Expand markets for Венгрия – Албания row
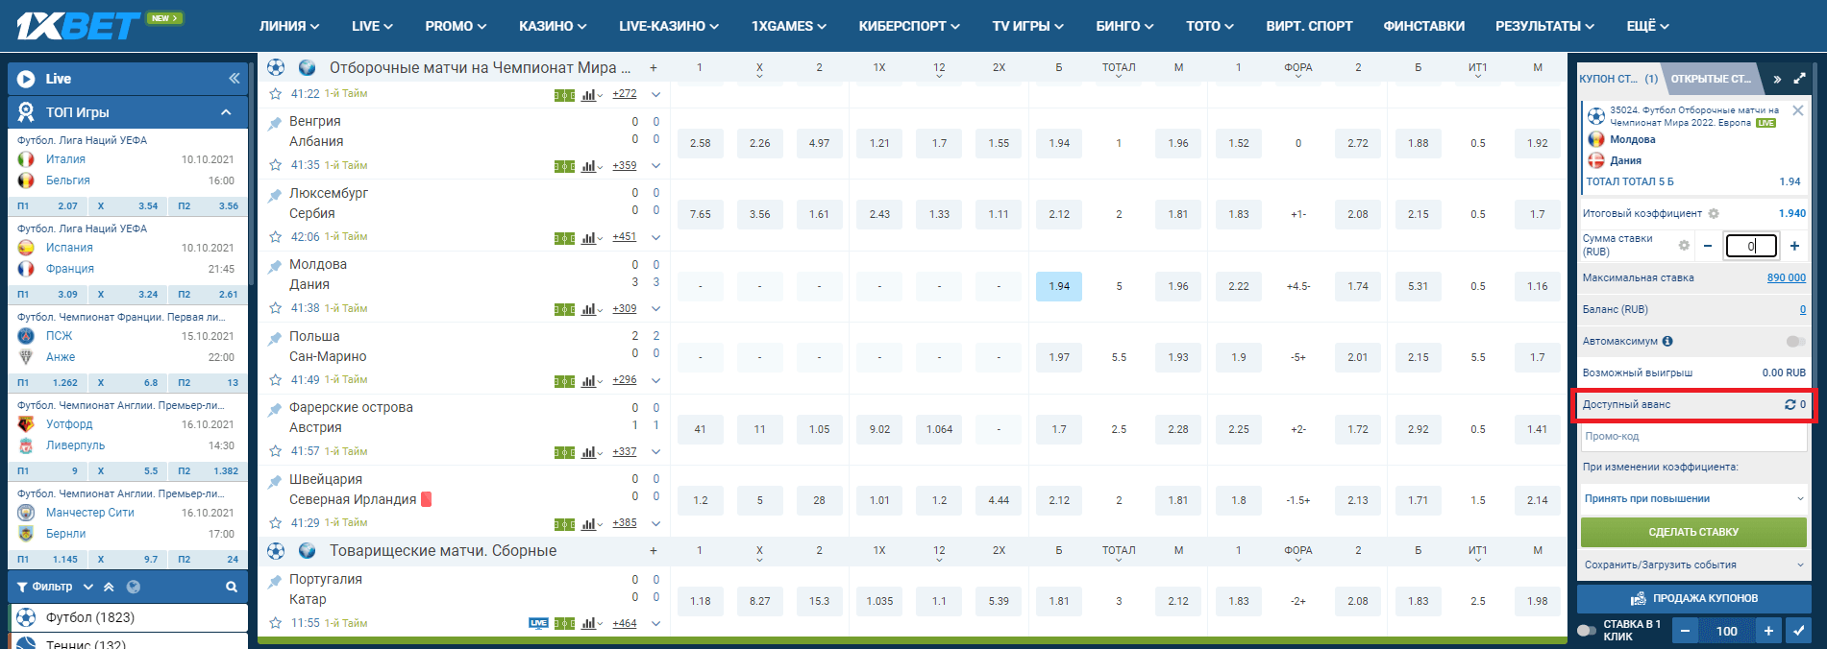Screen dimensions: 1827x649 coord(656,166)
